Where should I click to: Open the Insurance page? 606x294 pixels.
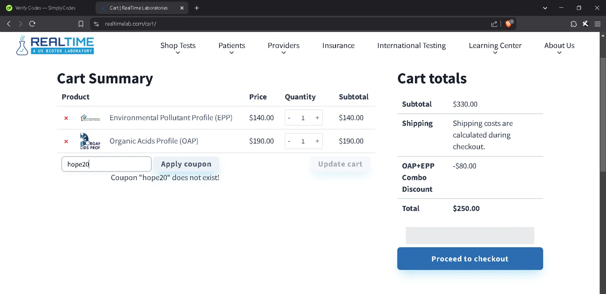tap(339, 46)
